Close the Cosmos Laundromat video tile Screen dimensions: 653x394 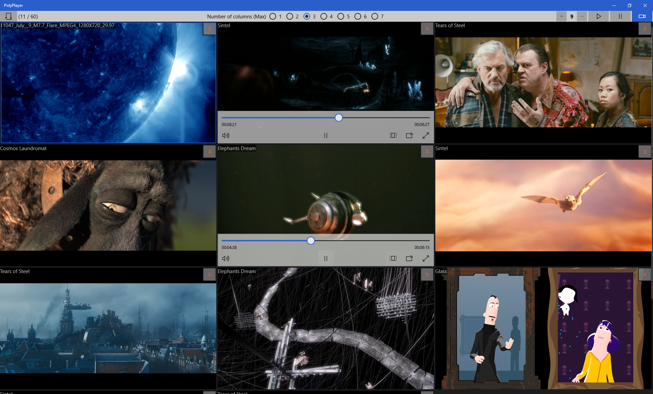click(x=210, y=152)
